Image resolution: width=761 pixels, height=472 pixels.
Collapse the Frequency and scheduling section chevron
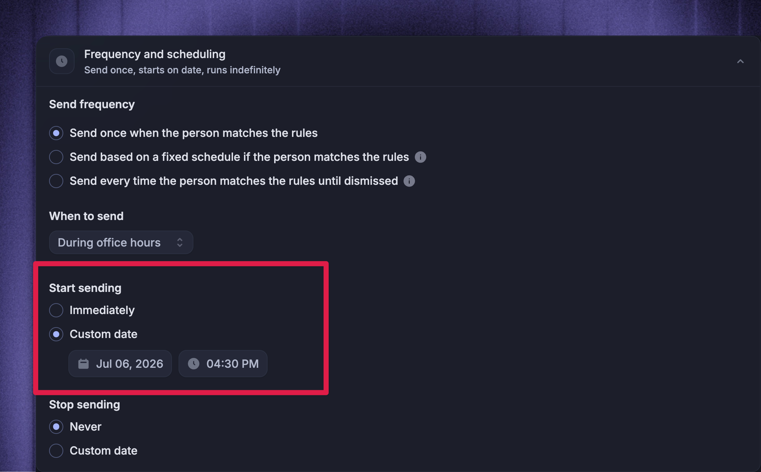tap(740, 61)
